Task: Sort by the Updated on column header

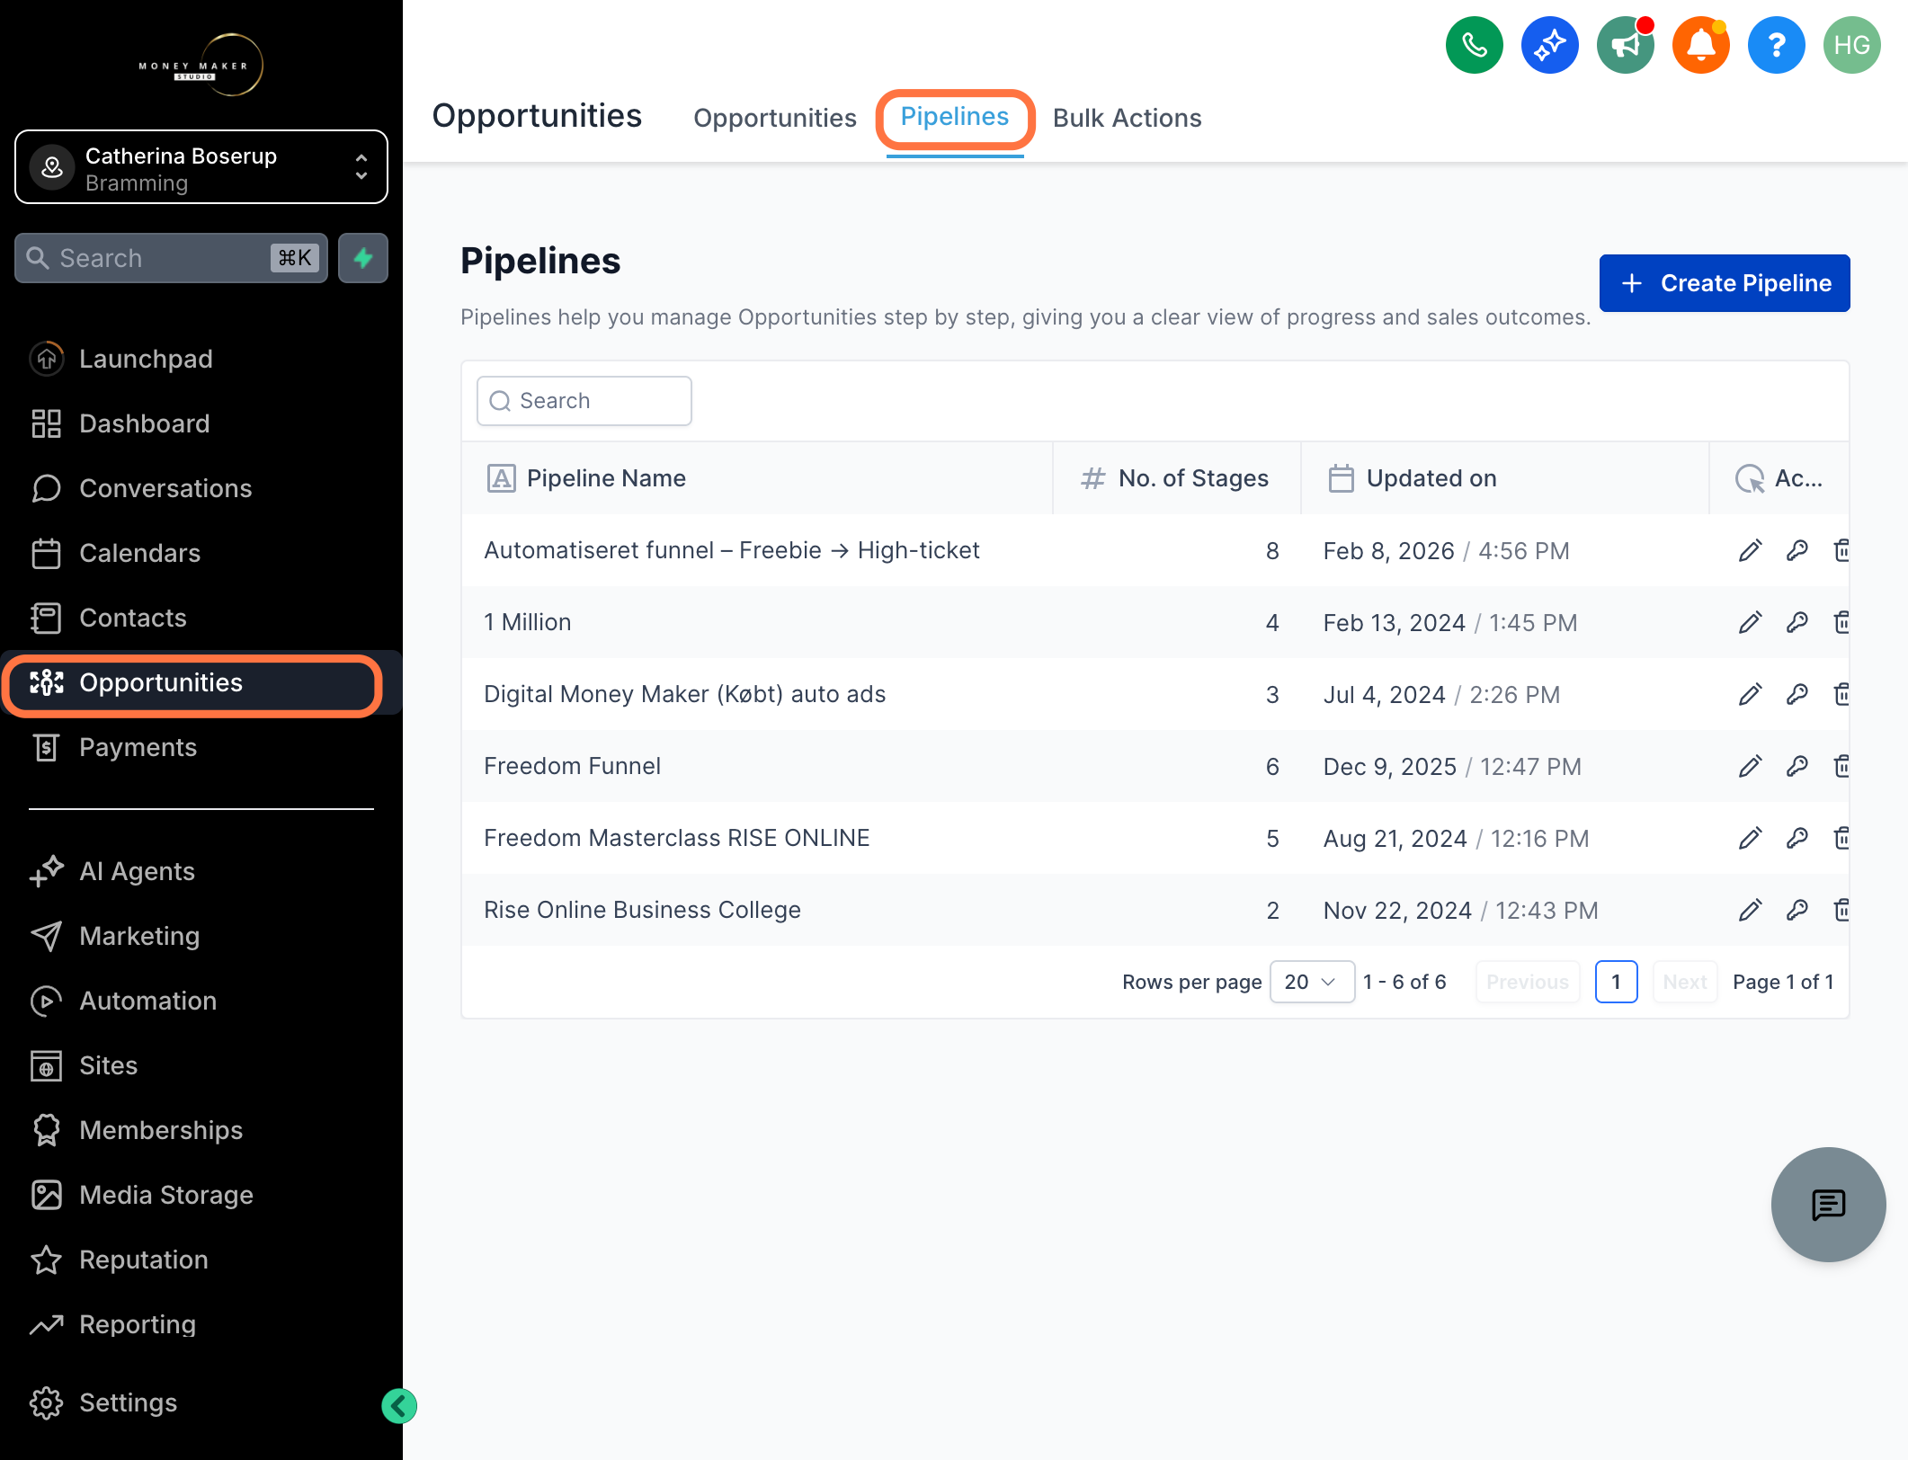Action: 1503,478
